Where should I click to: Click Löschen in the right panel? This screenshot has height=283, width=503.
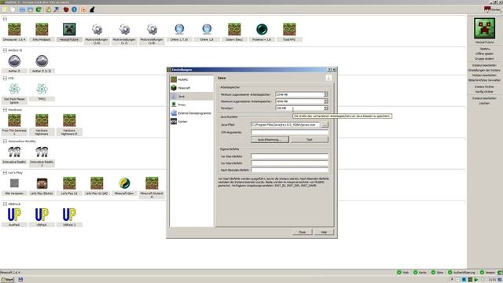pyautogui.click(x=484, y=103)
